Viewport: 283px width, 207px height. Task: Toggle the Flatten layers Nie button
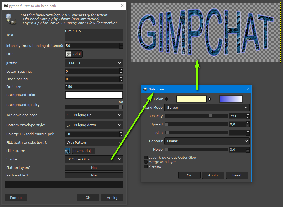[94, 168]
